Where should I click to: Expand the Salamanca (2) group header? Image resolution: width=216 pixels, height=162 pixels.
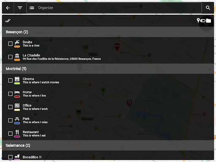[108, 145]
